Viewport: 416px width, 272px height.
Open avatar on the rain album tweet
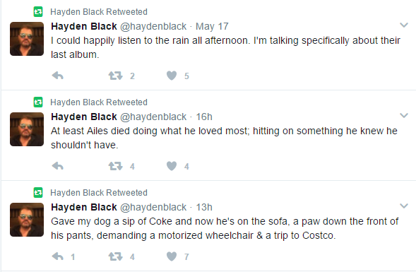[x=27, y=39]
